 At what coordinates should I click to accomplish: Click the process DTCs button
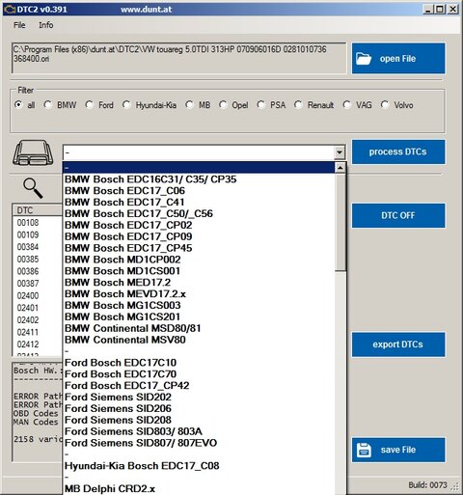click(398, 151)
